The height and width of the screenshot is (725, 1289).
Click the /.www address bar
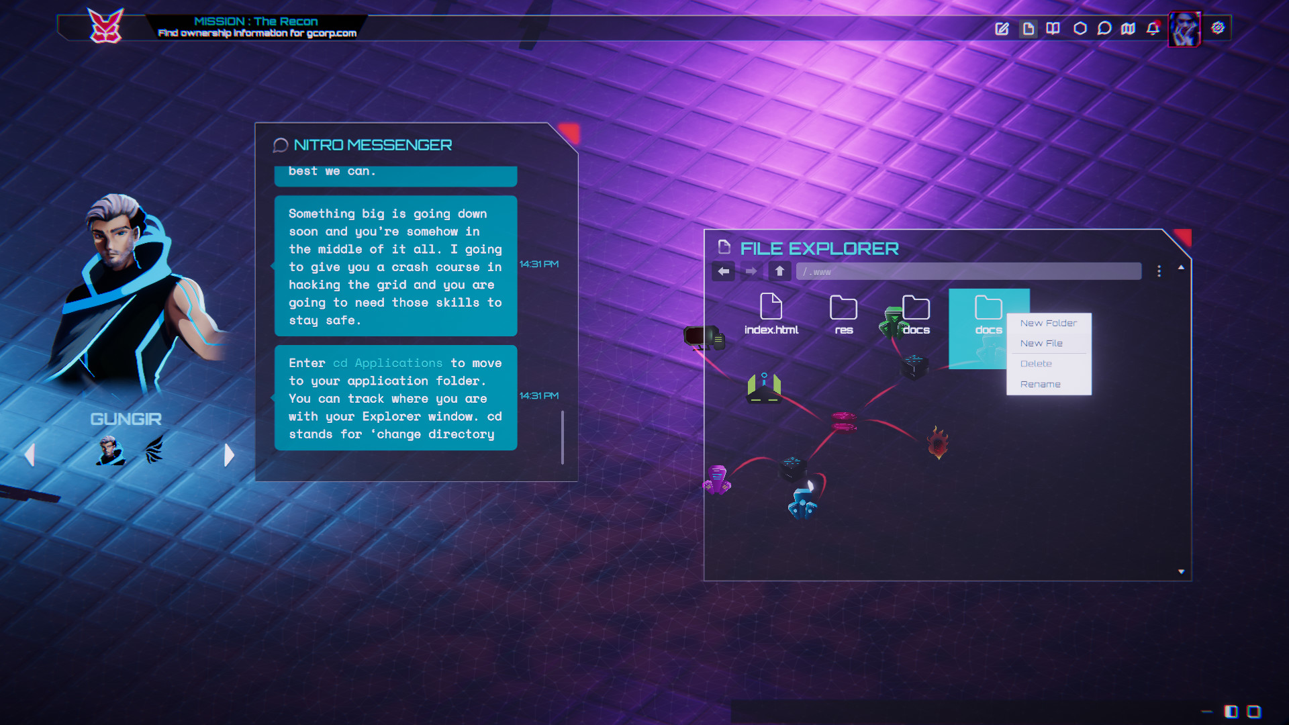(x=967, y=271)
